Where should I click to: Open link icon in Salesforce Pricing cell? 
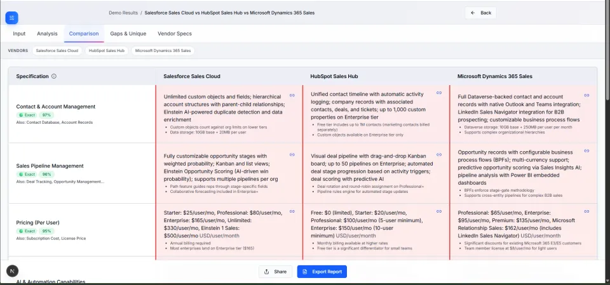pos(292,211)
